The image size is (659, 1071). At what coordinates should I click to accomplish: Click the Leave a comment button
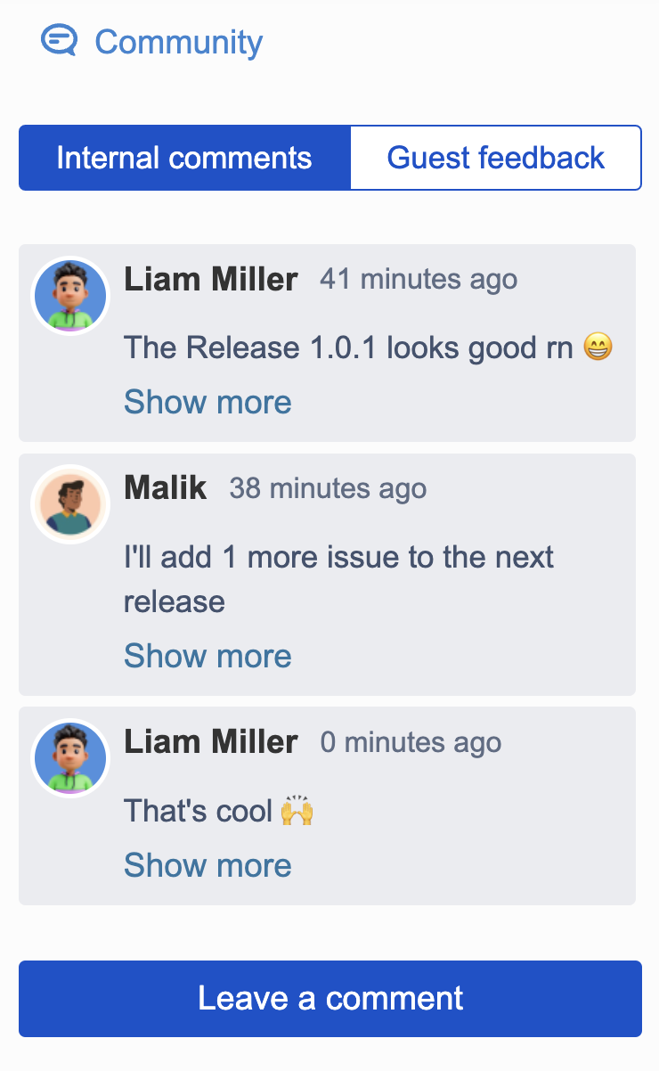(330, 999)
